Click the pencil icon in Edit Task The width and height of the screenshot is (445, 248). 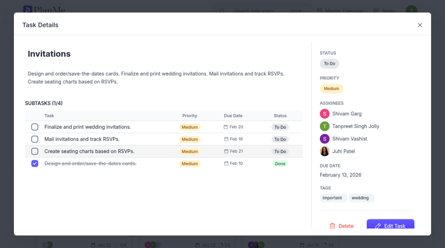pos(378,226)
